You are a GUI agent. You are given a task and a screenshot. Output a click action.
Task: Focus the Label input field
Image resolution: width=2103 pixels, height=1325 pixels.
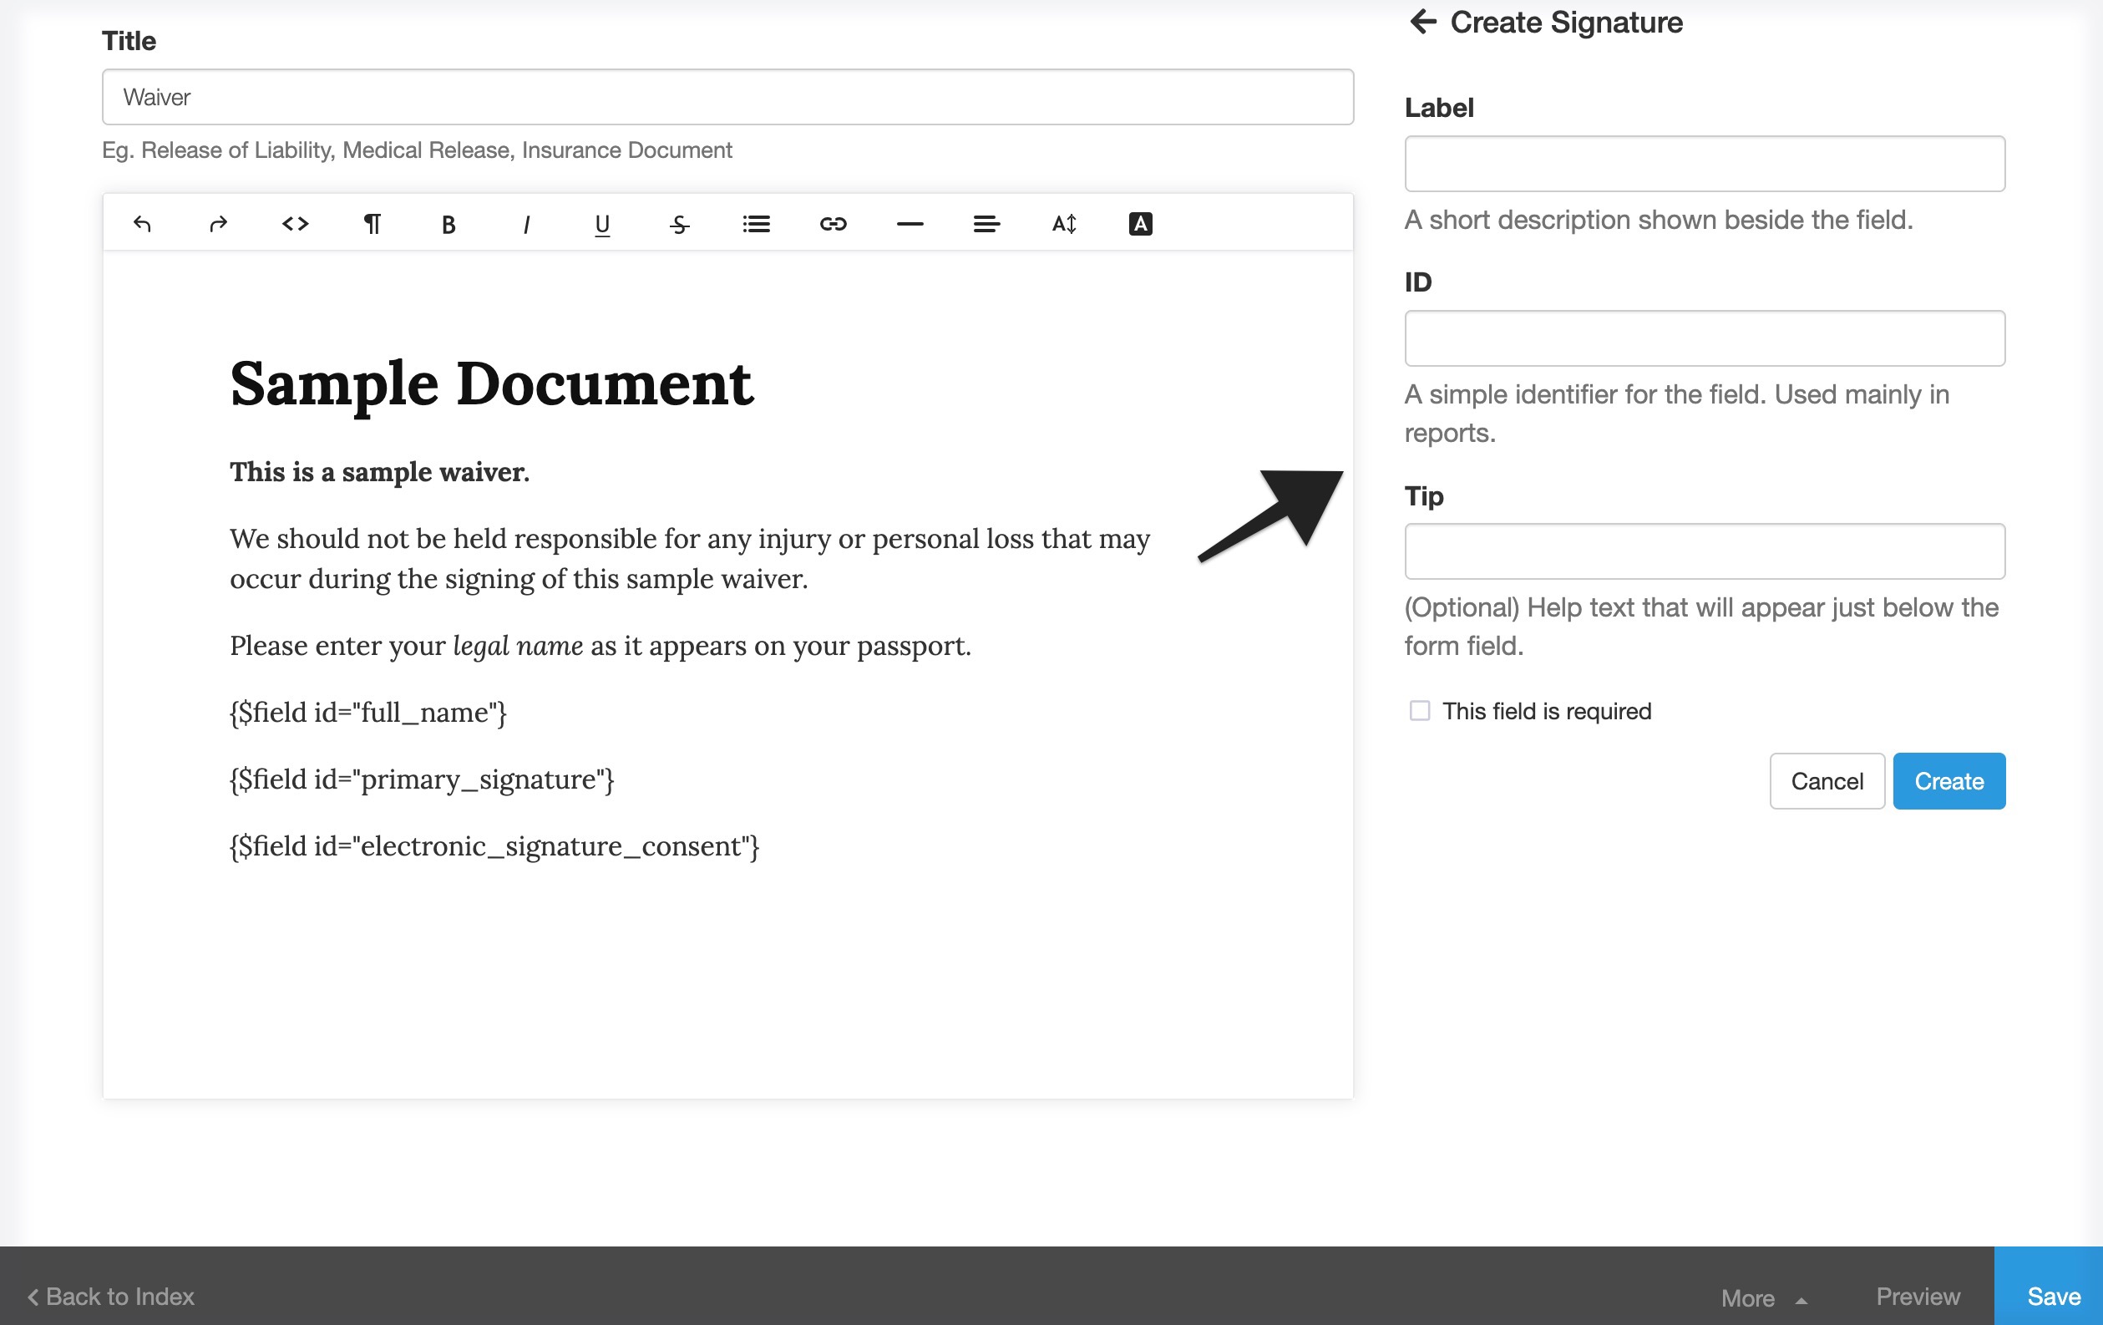coord(1705,165)
